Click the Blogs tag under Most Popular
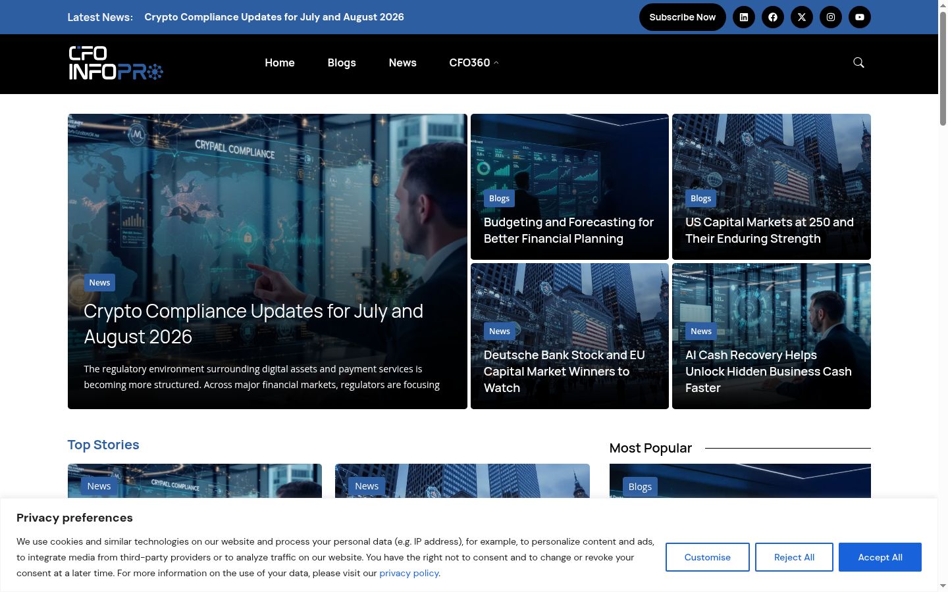 640,487
